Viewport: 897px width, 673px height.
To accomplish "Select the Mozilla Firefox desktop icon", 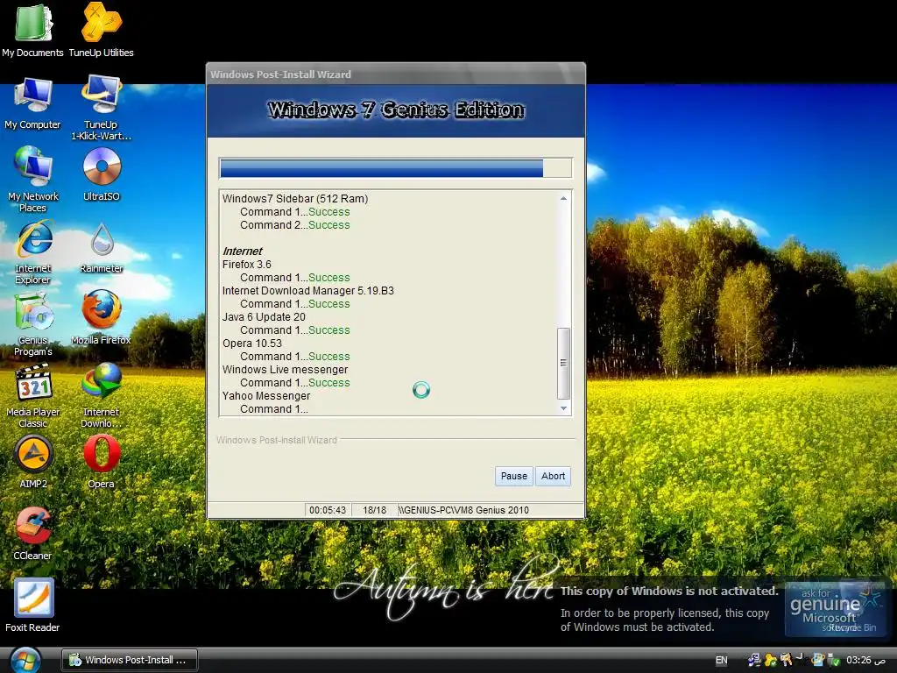I will (102, 317).
